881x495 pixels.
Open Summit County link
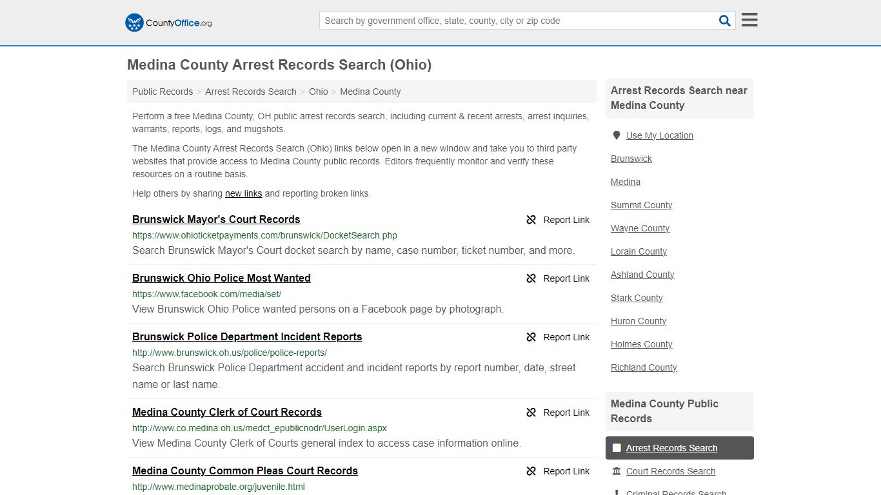click(x=642, y=205)
